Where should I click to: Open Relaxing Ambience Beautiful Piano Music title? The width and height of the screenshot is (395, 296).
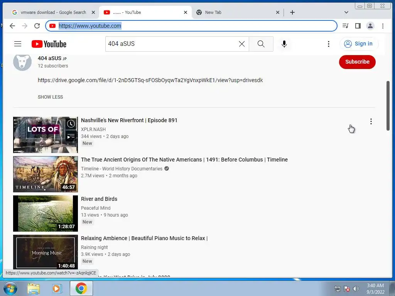tap(144, 238)
